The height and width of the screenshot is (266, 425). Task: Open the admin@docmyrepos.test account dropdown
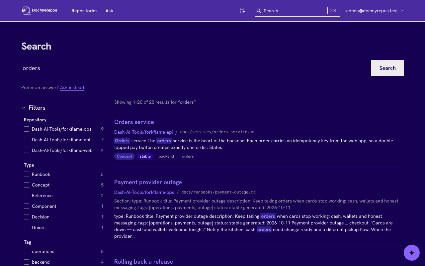pos(375,11)
